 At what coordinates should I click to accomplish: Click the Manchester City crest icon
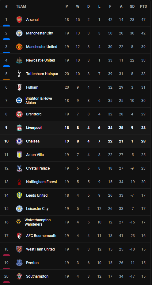19,33
